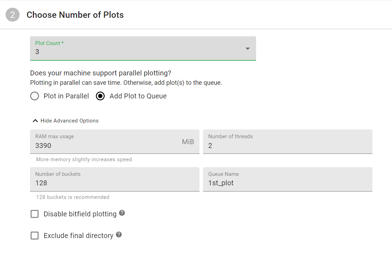Click the step 2 number badge
The height and width of the screenshot is (253, 392).
[x=13, y=15]
